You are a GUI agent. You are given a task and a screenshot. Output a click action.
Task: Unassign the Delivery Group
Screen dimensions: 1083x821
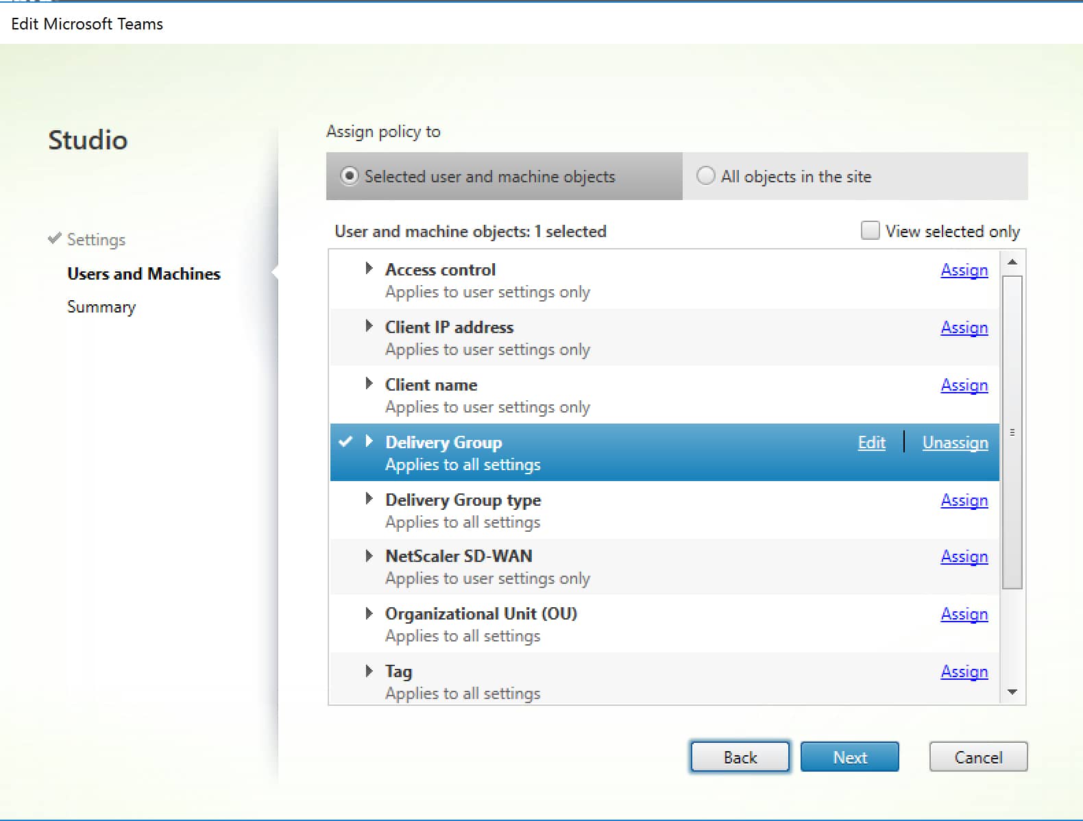pos(955,443)
